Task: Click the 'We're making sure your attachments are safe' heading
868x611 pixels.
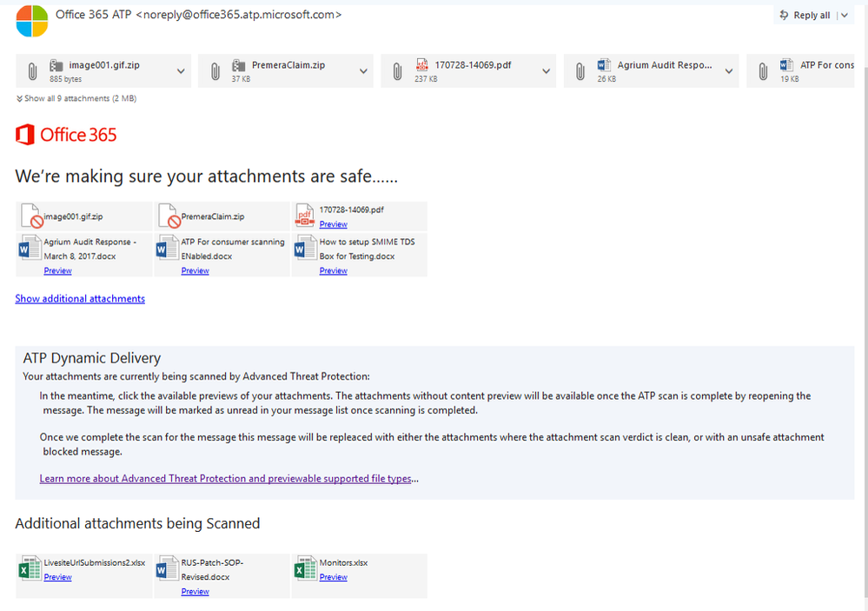Action: click(206, 176)
